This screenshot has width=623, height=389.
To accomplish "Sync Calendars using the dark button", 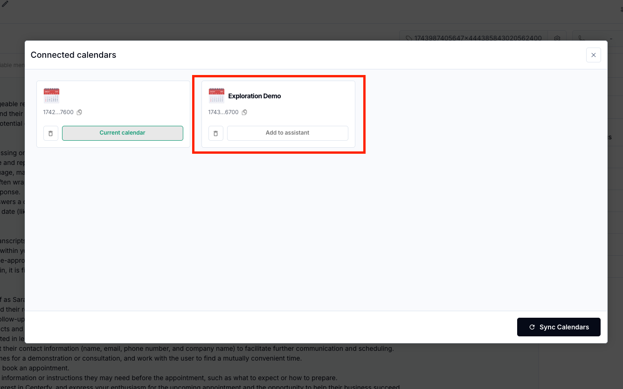I will click(559, 327).
